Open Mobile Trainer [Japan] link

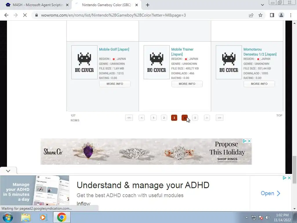click(x=182, y=52)
